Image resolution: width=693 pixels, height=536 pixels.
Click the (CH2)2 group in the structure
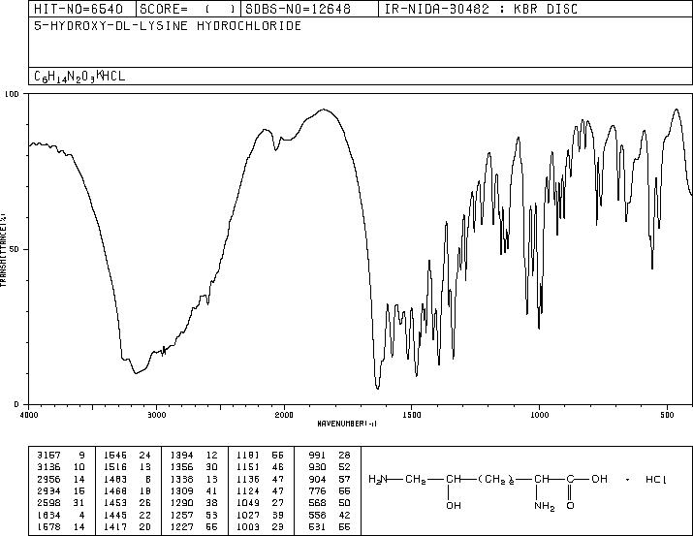[496, 480]
